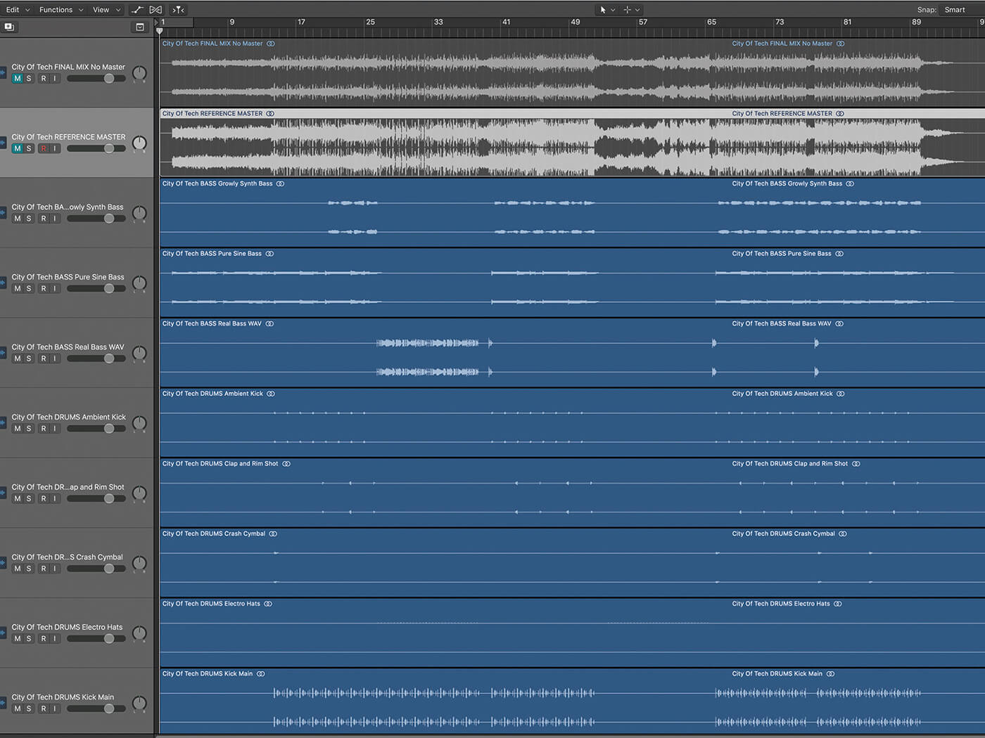Solo the BASS Pure Sine Bass track
Viewport: 985px width, 738px height.
tap(29, 289)
